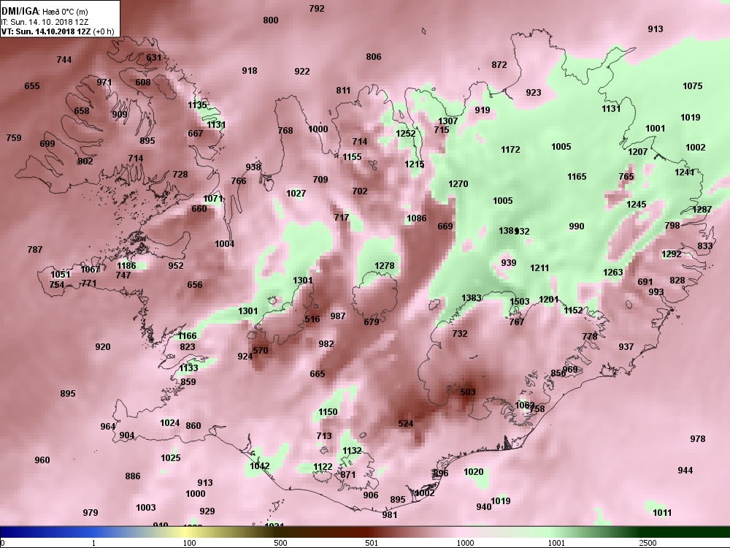
Task: Select the 944 offshore value
Action: (x=685, y=471)
